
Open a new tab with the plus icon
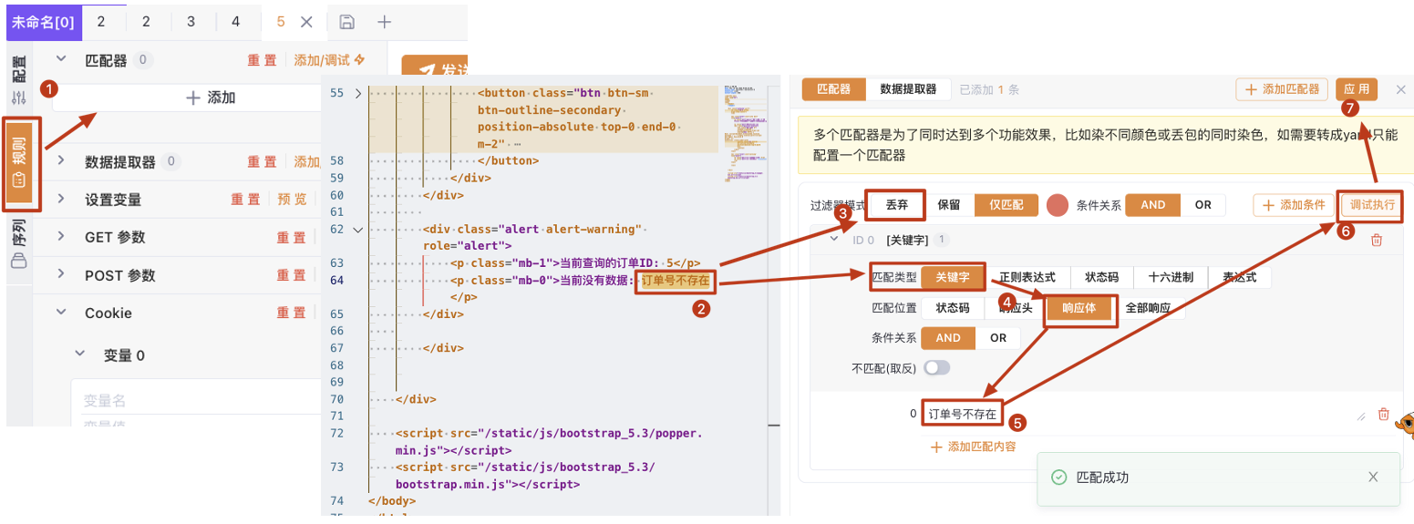click(385, 21)
